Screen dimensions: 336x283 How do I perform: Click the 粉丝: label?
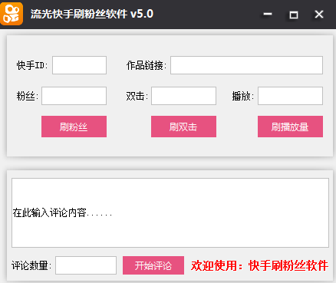click(28, 96)
